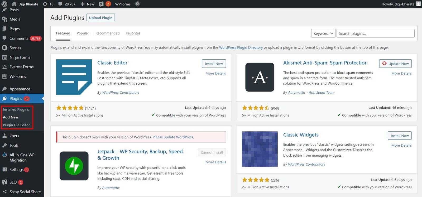Click the Akismet plugin thumbnail
Viewport: 422px width, 197px height.
260,77
